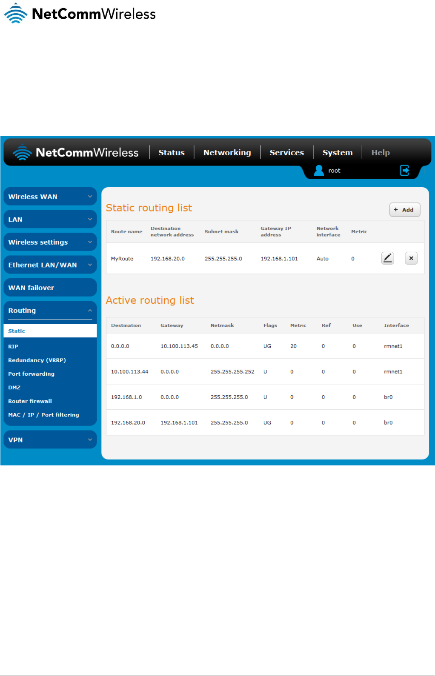Collapse the Routing section
Viewport: 435px width, 676px height.
(x=50, y=311)
